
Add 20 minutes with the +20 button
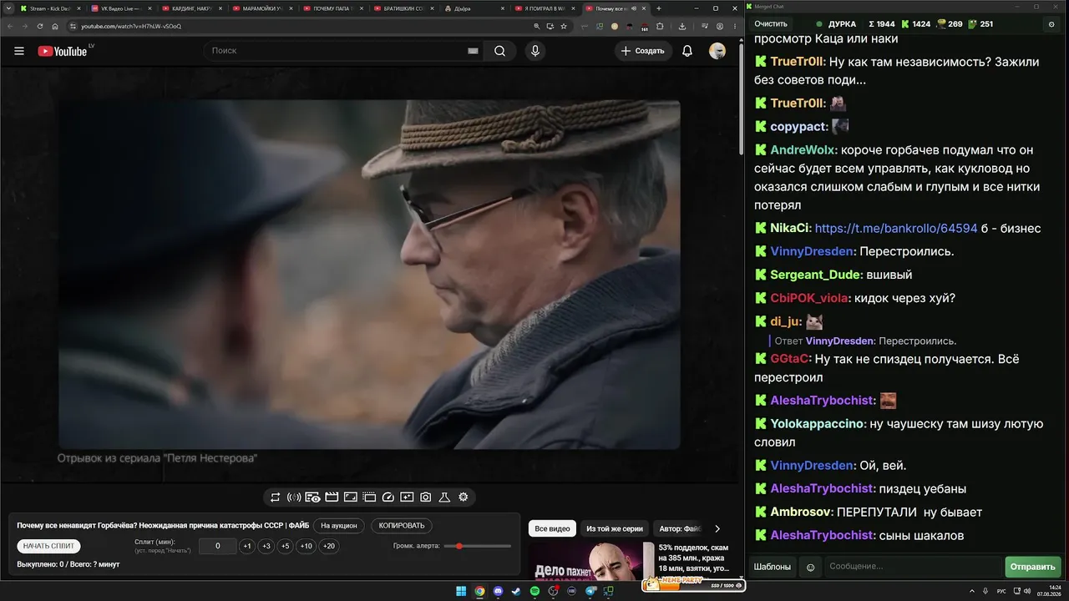329,547
